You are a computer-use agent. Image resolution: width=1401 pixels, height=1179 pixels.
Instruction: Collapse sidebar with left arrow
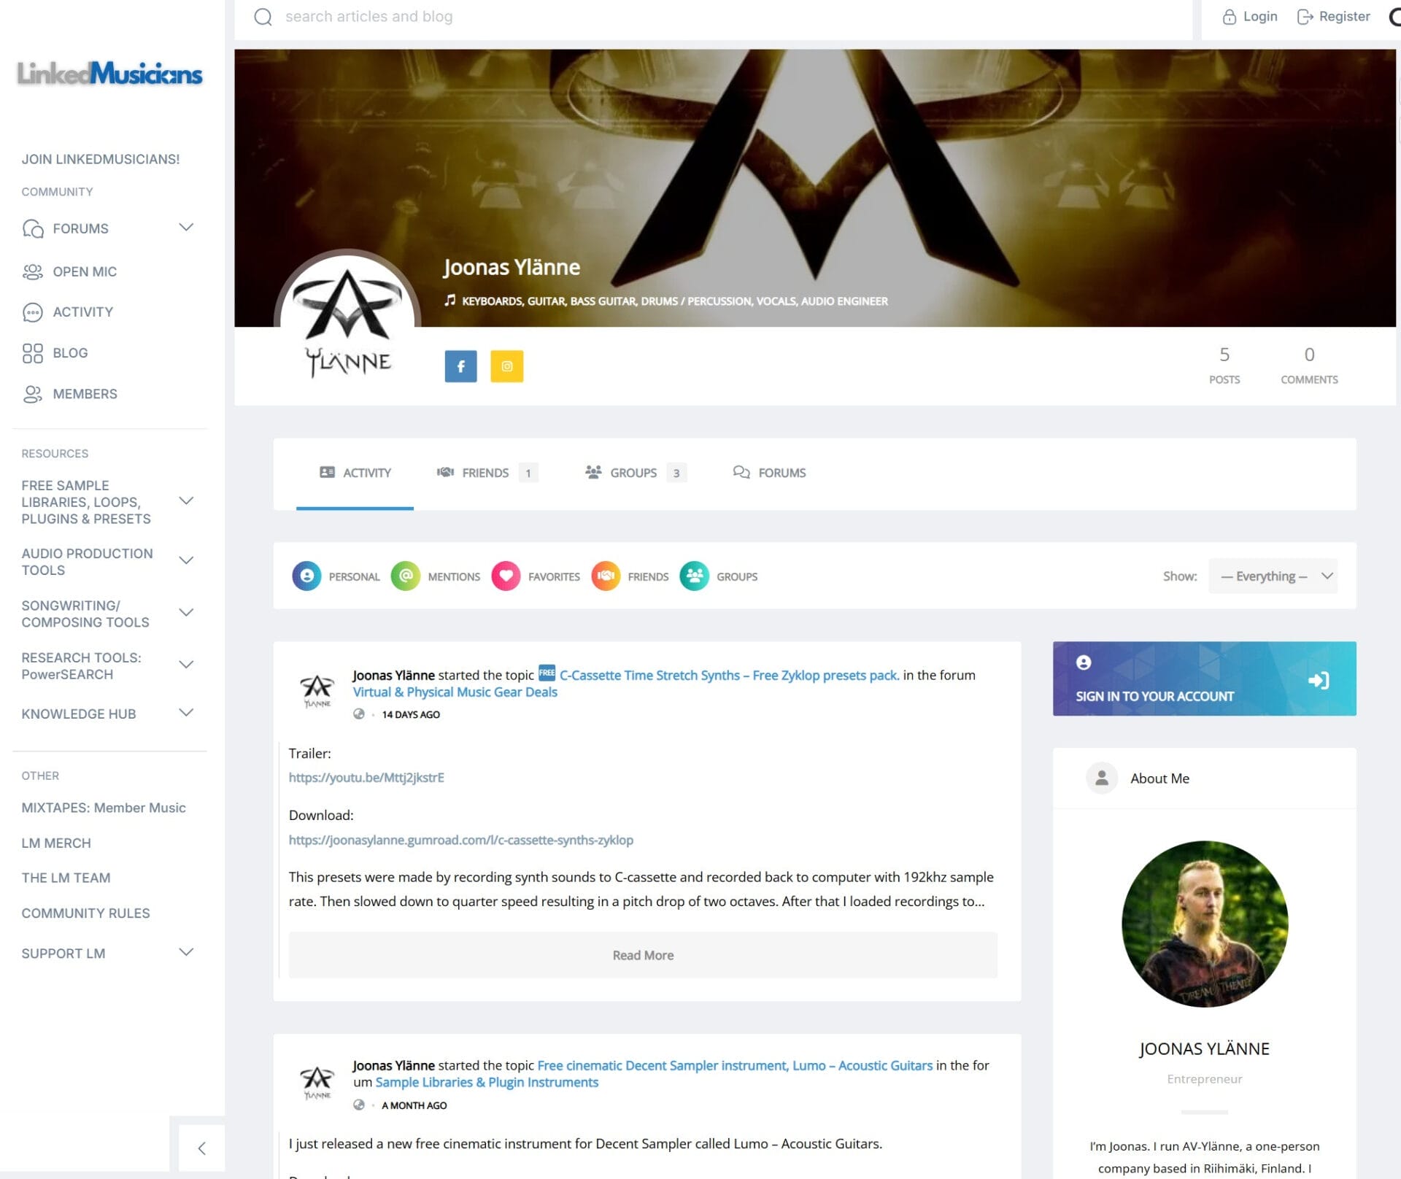[201, 1148]
